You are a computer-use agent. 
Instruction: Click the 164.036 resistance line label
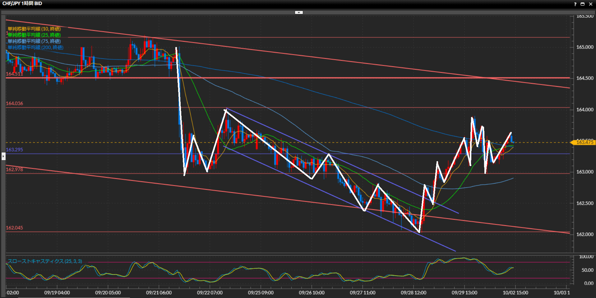(14, 103)
